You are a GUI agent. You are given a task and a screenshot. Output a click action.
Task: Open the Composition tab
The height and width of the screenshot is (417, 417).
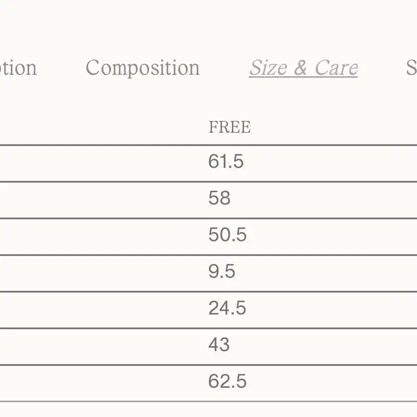[143, 68]
